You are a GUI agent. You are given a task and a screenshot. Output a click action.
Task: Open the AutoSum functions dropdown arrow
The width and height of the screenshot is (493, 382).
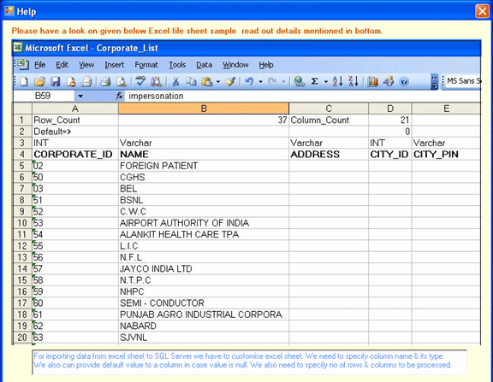pyautogui.click(x=326, y=82)
